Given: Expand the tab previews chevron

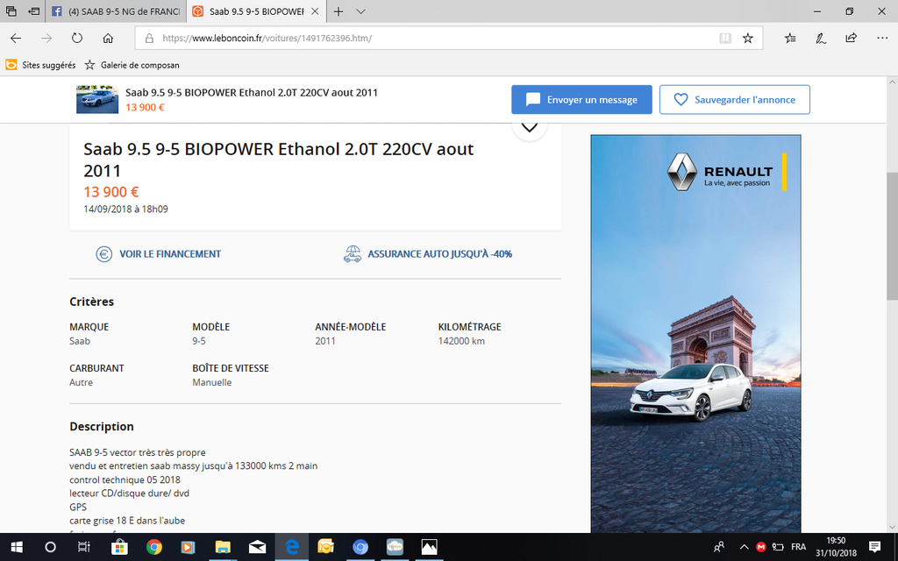Looking at the screenshot, I should (360, 11).
